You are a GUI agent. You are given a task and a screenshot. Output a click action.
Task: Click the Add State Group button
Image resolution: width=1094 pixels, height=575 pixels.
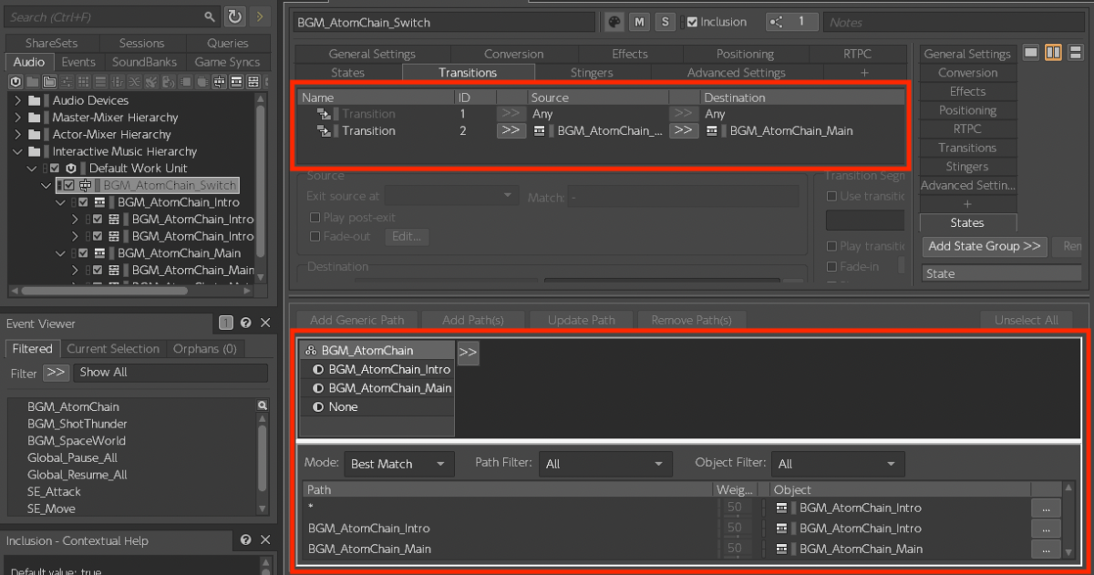coord(984,246)
